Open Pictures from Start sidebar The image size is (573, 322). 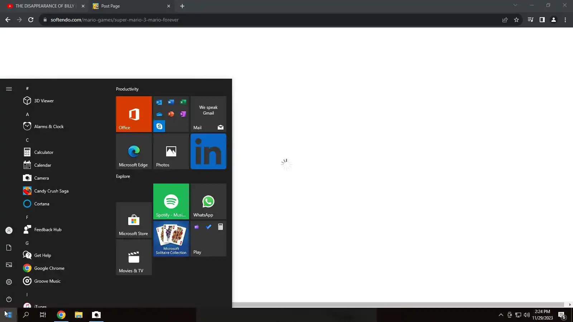coord(9,265)
